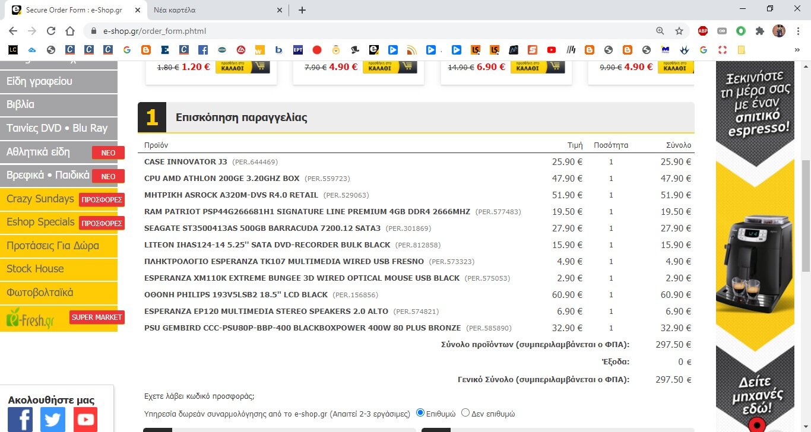Image resolution: width=811 pixels, height=432 pixels.
Task: Click the Εχετε λάβει κωδικό προσφοράς; text
Action: (199, 397)
